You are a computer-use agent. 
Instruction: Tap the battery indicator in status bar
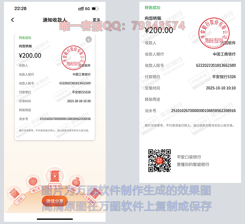click(95, 8)
